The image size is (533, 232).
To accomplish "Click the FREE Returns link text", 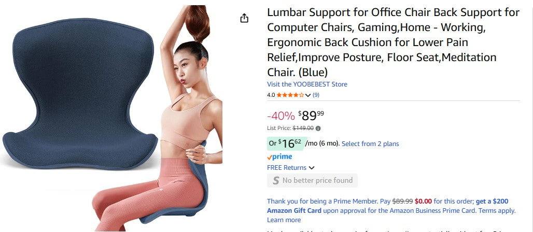I will pos(286,168).
